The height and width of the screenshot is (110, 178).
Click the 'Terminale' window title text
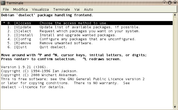15,3
